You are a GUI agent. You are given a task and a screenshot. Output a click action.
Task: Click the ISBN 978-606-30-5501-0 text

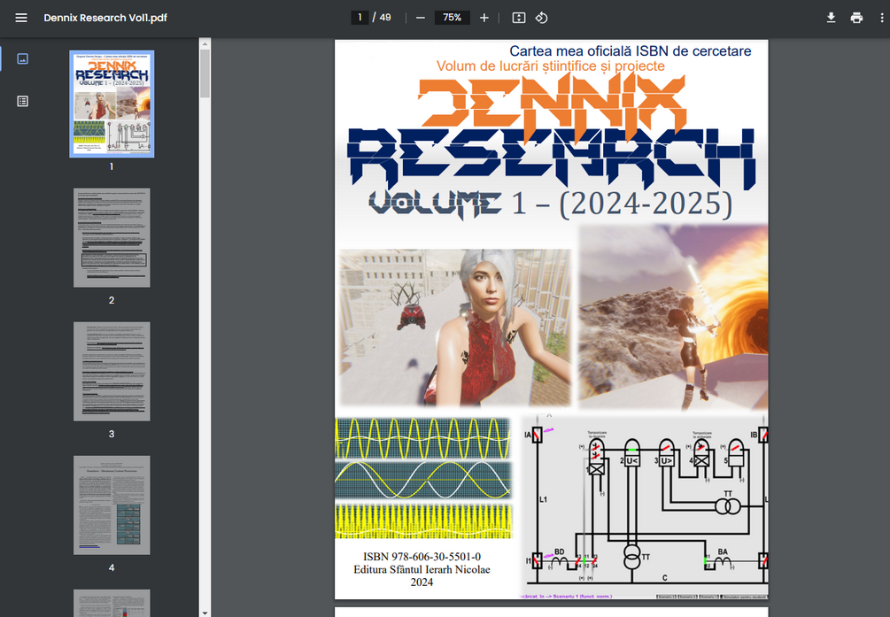point(422,557)
